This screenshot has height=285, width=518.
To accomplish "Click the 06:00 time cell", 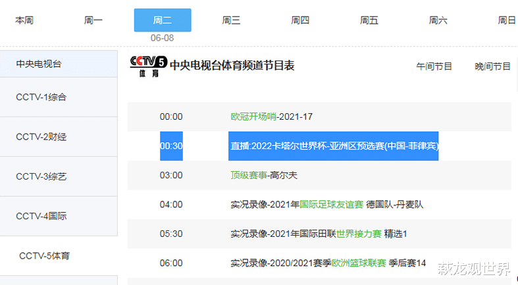I will 171,263.
